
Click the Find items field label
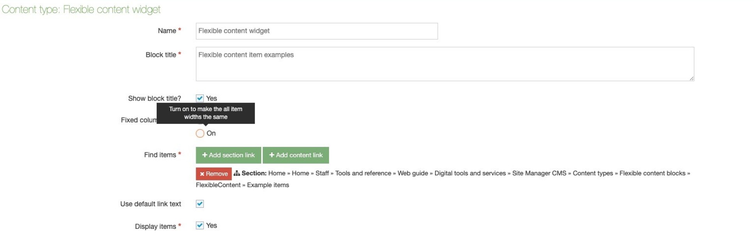160,155
